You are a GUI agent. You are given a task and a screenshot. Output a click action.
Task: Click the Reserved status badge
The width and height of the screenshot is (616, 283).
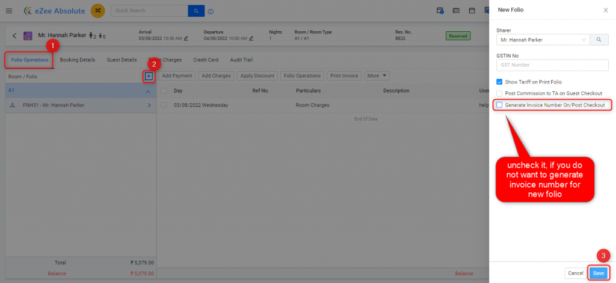point(458,35)
